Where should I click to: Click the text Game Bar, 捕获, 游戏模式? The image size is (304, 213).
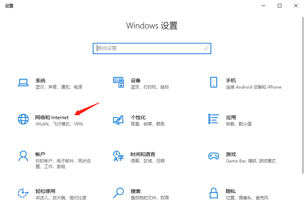coord(251,161)
